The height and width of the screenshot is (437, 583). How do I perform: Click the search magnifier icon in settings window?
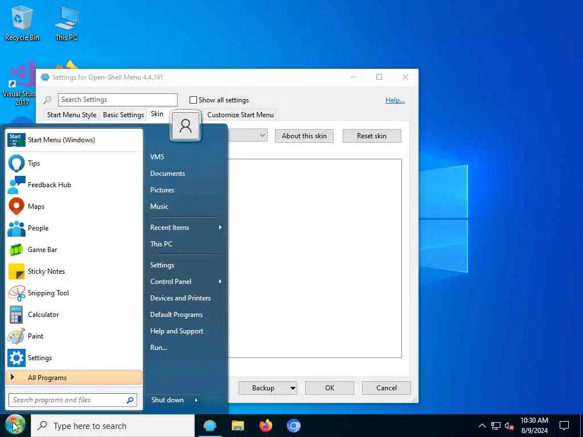point(47,100)
